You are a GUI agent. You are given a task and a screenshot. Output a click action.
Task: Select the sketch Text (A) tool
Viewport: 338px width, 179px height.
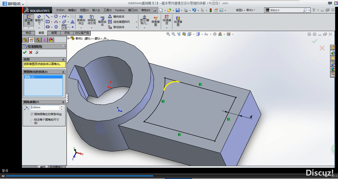pyautogui.click(x=72, y=22)
